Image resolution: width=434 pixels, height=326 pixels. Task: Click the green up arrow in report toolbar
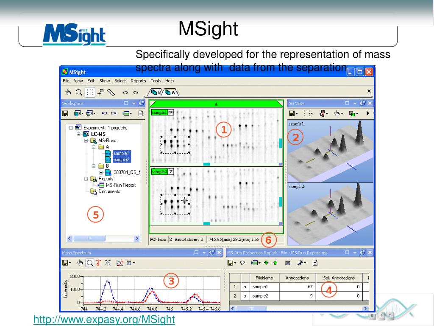pos(275,262)
